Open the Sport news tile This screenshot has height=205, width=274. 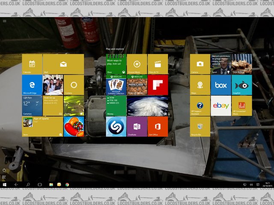(221, 64)
